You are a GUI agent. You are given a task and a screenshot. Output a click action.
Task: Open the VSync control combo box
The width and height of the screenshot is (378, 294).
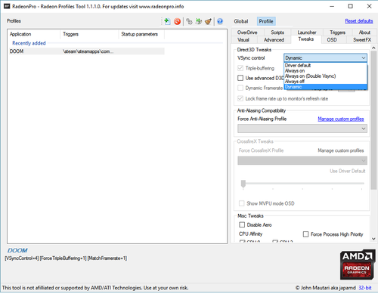tap(325, 58)
